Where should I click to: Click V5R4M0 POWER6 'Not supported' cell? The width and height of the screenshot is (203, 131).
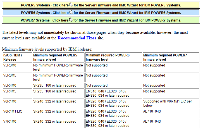click(114, 85)
